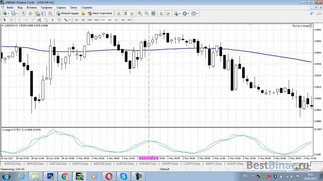Screen dimensions: 323x181
Task: Switch chart to line chart type
Action: coord(132,14)
